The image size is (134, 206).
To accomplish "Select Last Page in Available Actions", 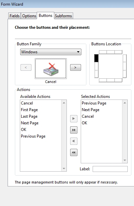I will 29,116.
